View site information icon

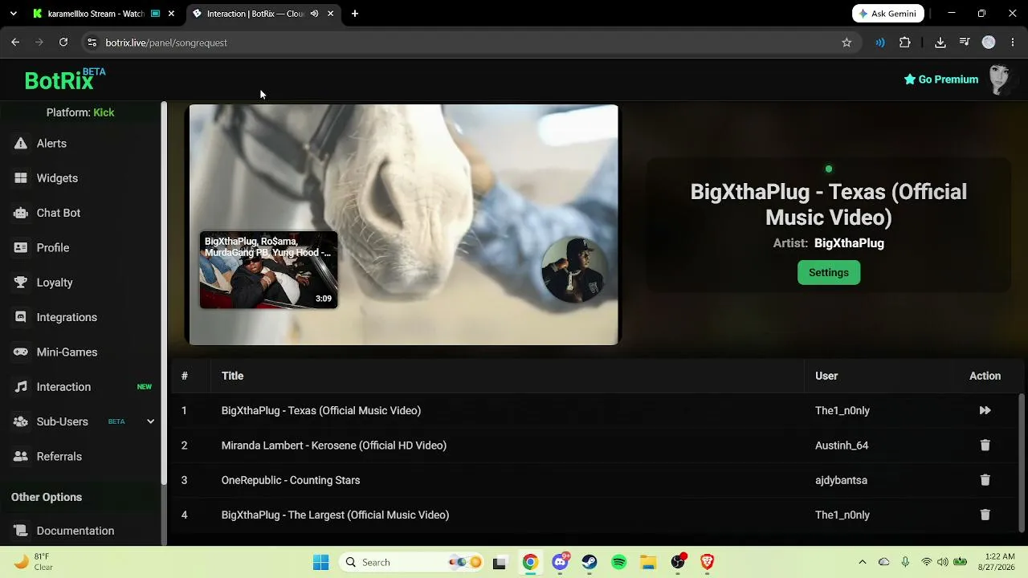[x=92, y=43]
